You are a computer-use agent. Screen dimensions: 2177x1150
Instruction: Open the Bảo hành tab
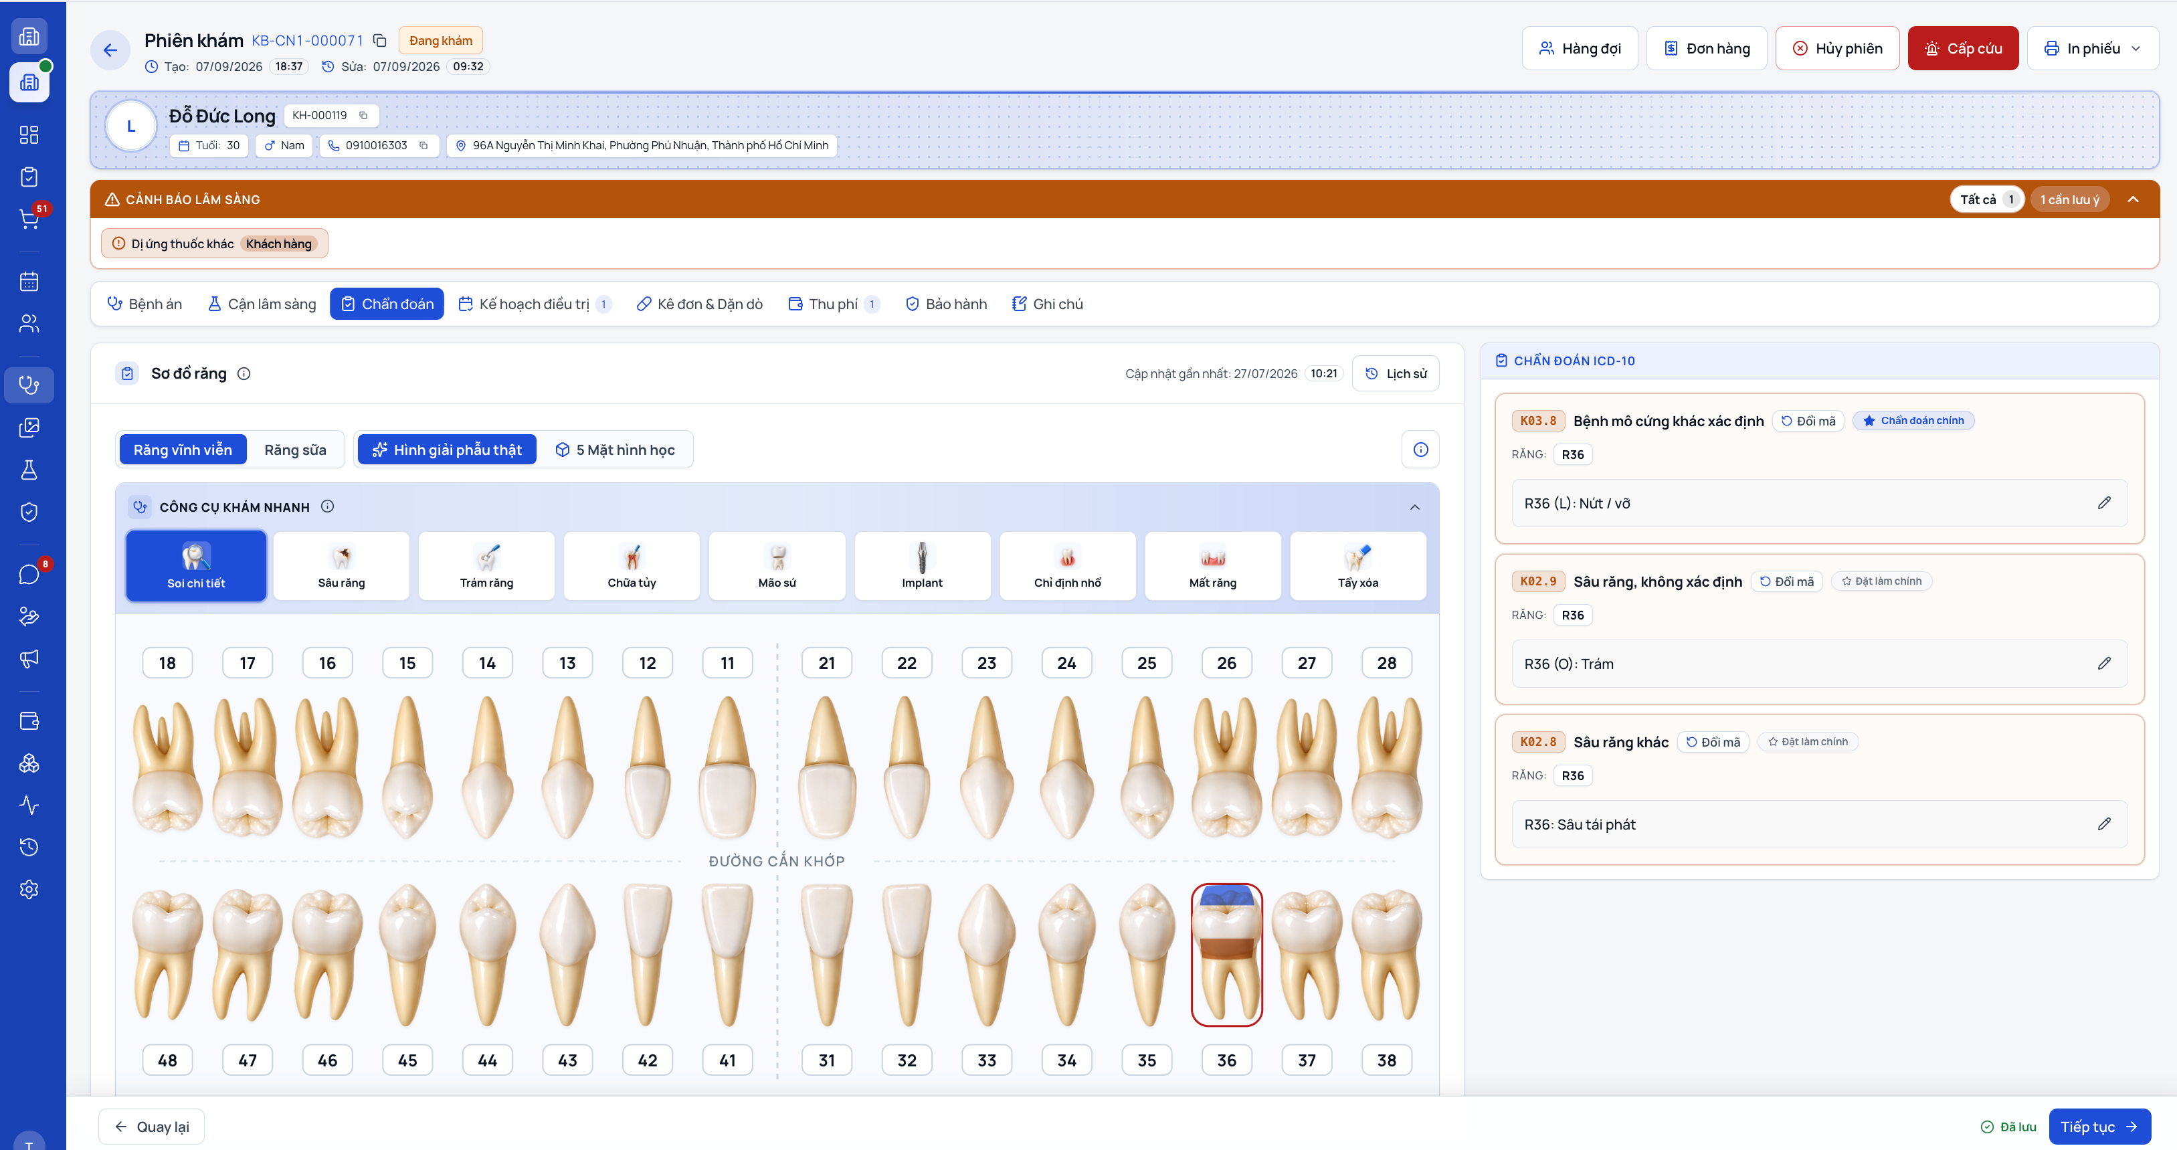pos(946,304)
